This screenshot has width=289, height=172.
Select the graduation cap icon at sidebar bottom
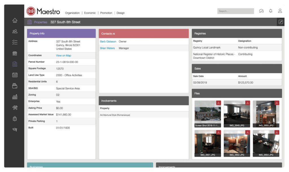14,129
